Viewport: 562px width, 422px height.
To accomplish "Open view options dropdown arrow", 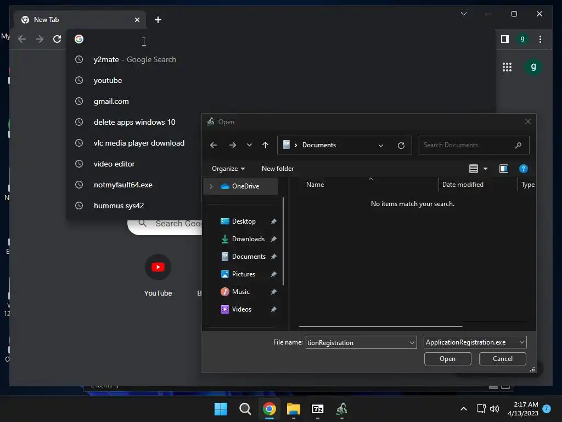I will (x=485, y=169).
